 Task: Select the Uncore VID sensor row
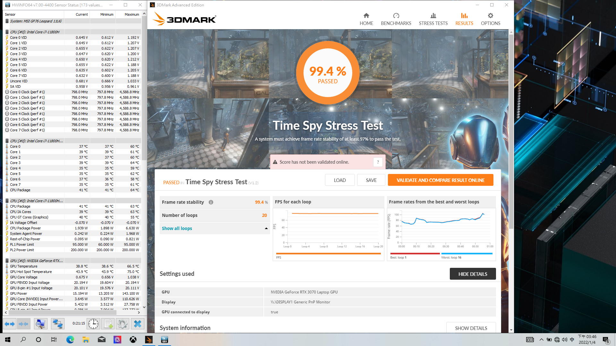pos(72,81)
